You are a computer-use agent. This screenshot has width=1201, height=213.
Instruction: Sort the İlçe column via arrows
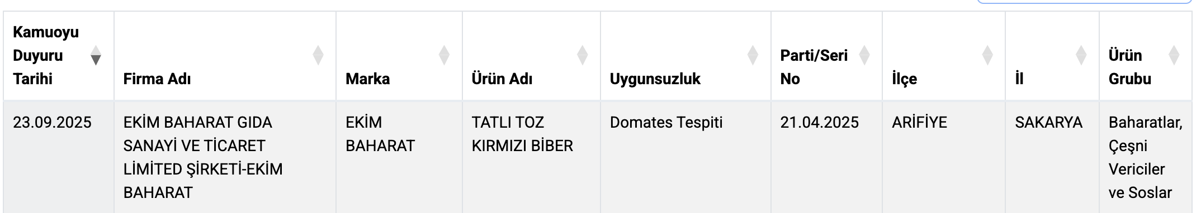pos(987,55)
